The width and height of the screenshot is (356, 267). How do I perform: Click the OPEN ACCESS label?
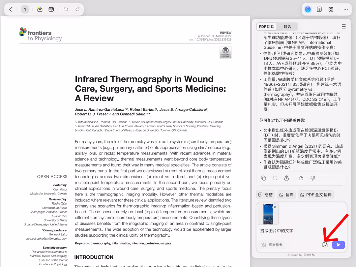(52, 177)
